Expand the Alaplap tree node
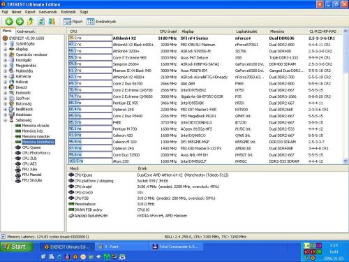 (x=5, y=49)
